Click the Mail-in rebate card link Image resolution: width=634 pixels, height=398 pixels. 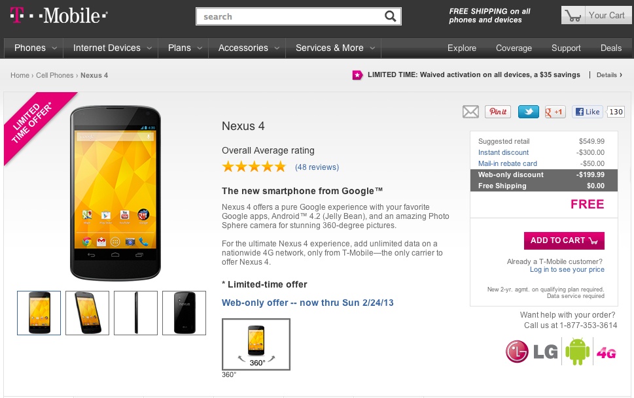tap(508, 163)
